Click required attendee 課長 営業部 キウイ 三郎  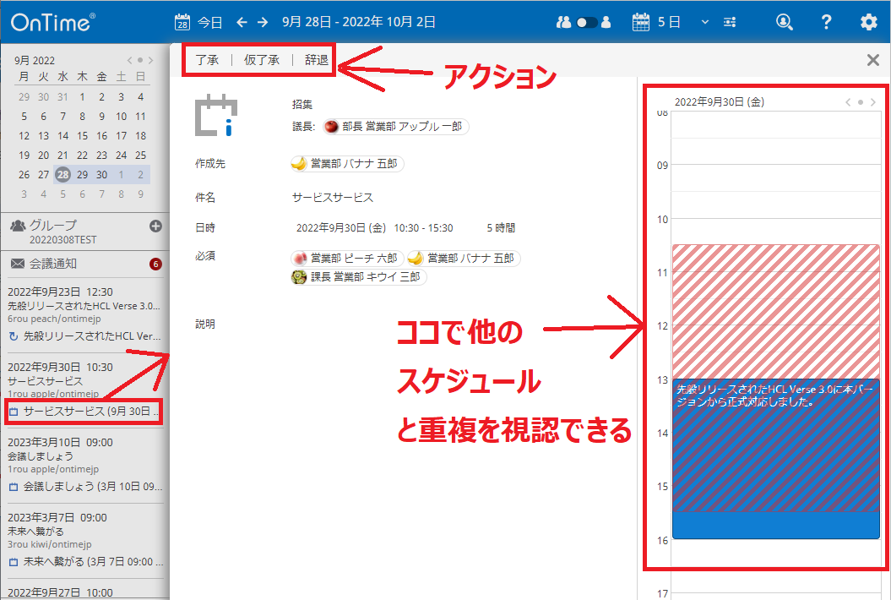coord(359,277)
